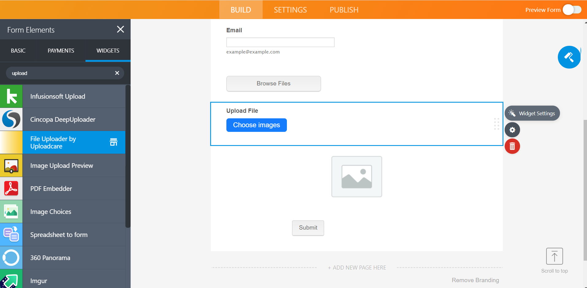Click the 360 Panorama widget icon

coord(11,258)
